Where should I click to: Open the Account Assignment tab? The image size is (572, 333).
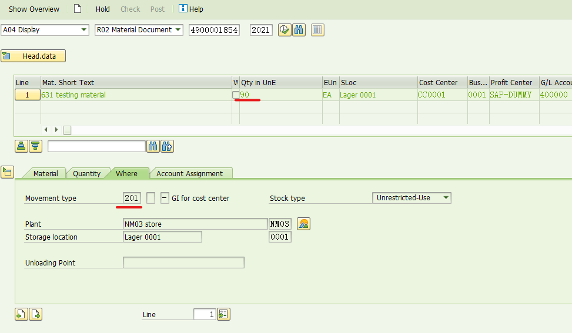(x=190, y=173)
